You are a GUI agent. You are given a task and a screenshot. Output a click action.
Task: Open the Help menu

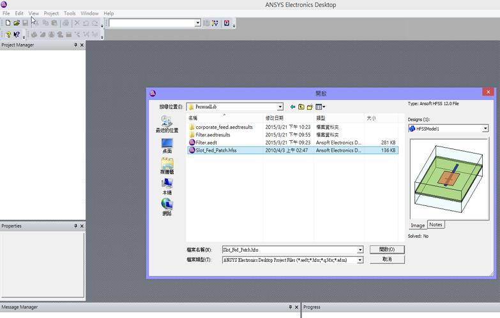109,13
